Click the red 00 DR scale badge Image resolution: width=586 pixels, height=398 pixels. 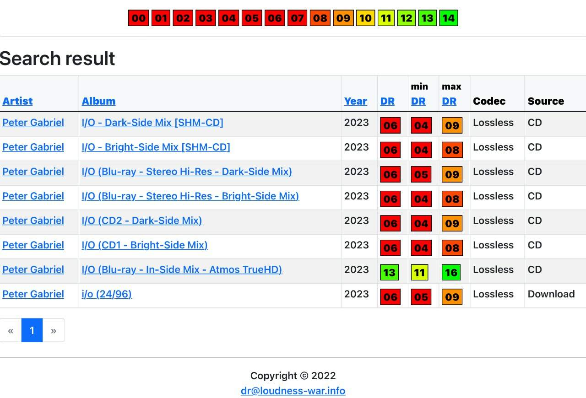click(138, 18)
